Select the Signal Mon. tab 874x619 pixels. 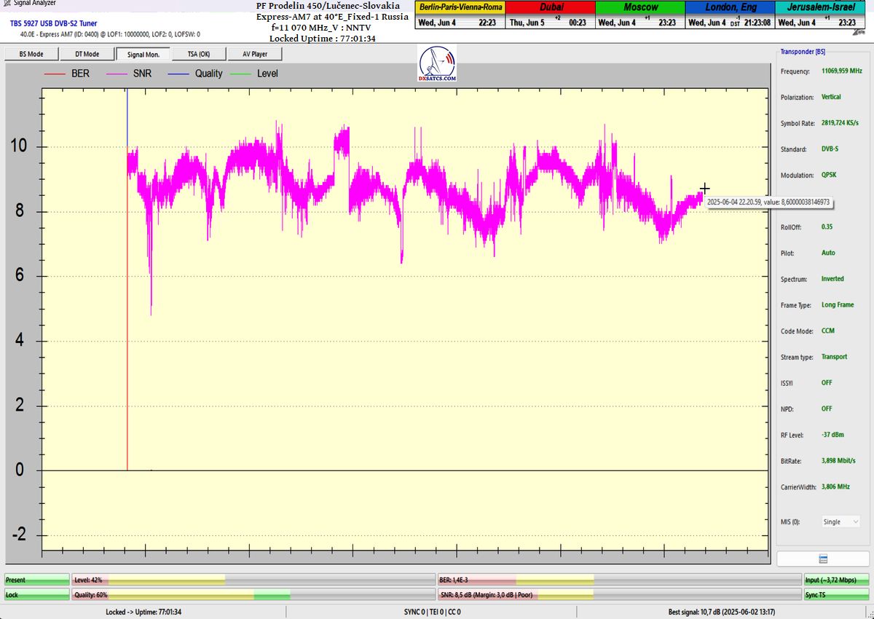pyautogui.click(x=143, y=54)
